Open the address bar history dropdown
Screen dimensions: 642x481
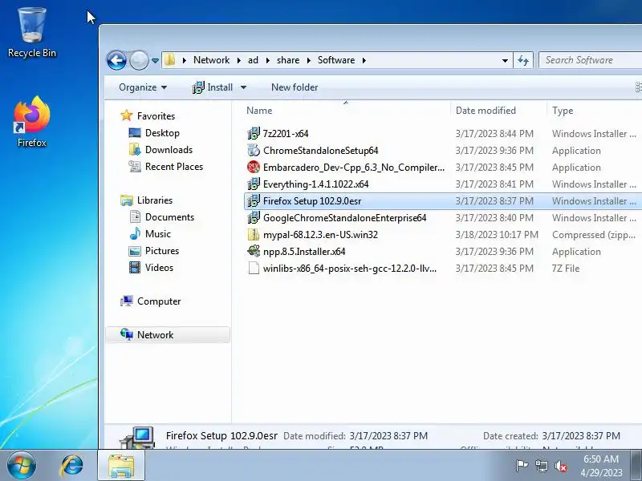point(505,61)
